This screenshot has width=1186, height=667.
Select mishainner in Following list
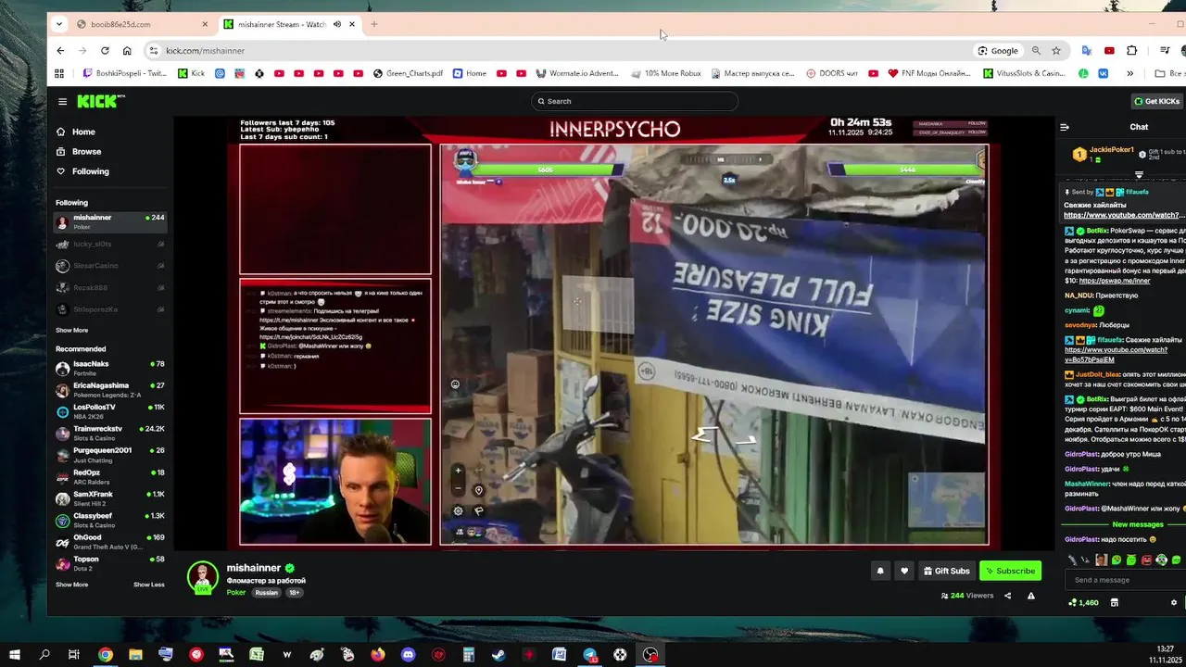pyautogui.click(x=109, y=222)
